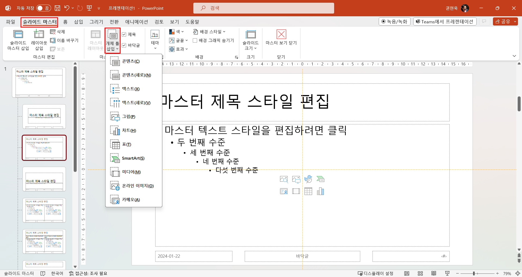Click the Delete (삭제) layout button
The width and height of the screenshot is (522, 277).
(58, 32)
